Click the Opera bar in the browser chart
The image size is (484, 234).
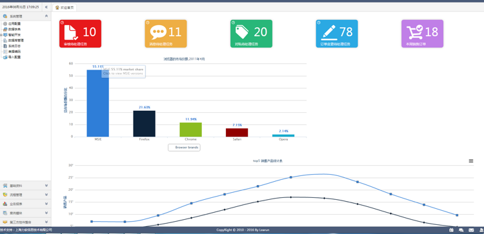[x=283, y=135]
